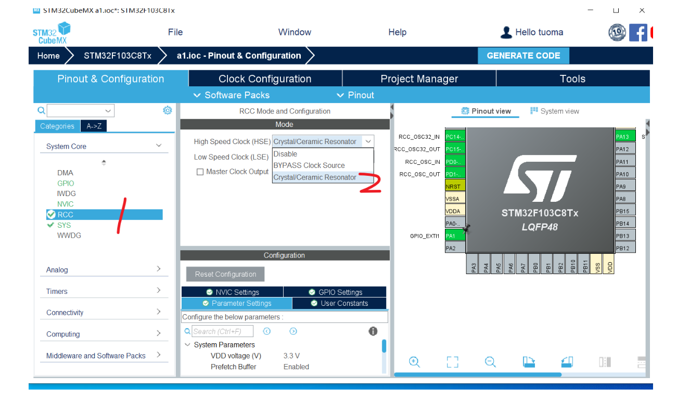This screenshot has width=677, height=414.
Task: Click the GENERATE CODE button
Action: (523, 56)
